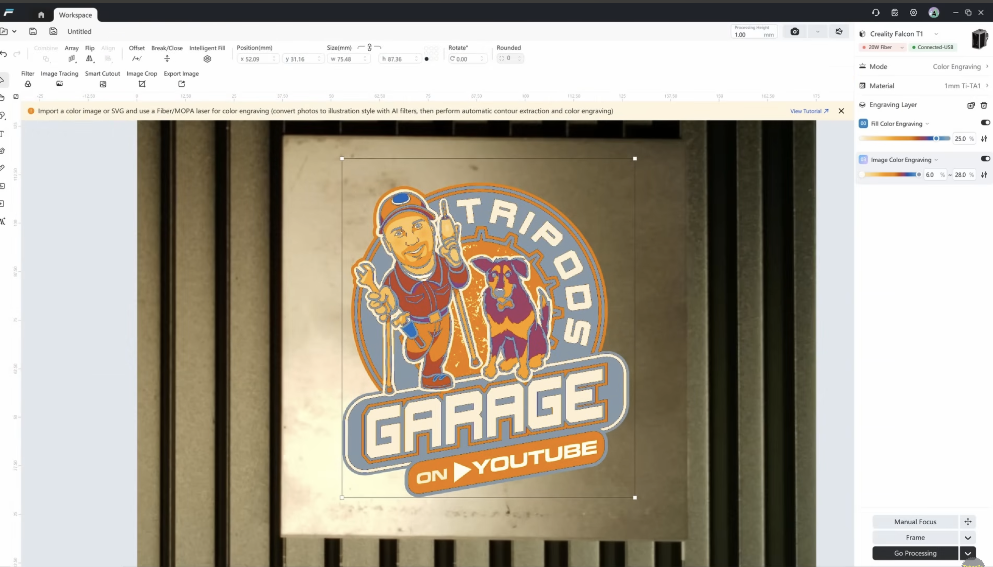
Task: Delete the engraving layer with trash icon
Action: pos(984,105)
